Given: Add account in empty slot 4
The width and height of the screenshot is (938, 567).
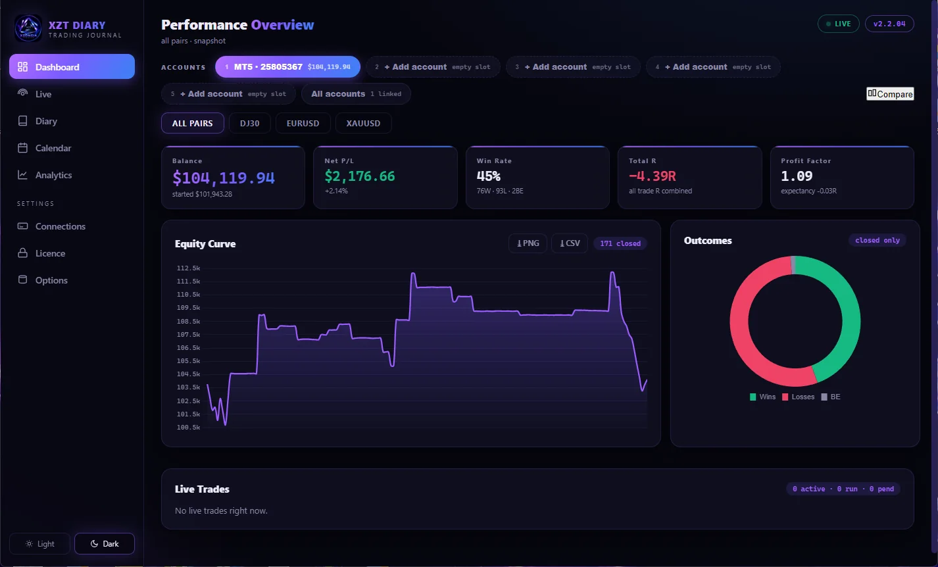Looking at the screenshot, I should point(713,66).
